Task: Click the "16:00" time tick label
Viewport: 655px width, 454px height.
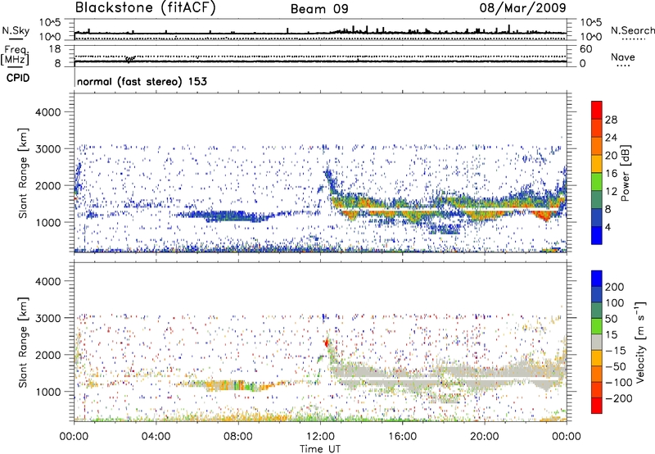Action: coord(402,437)
